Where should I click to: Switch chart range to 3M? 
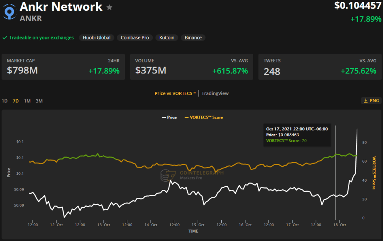[39, 101]
